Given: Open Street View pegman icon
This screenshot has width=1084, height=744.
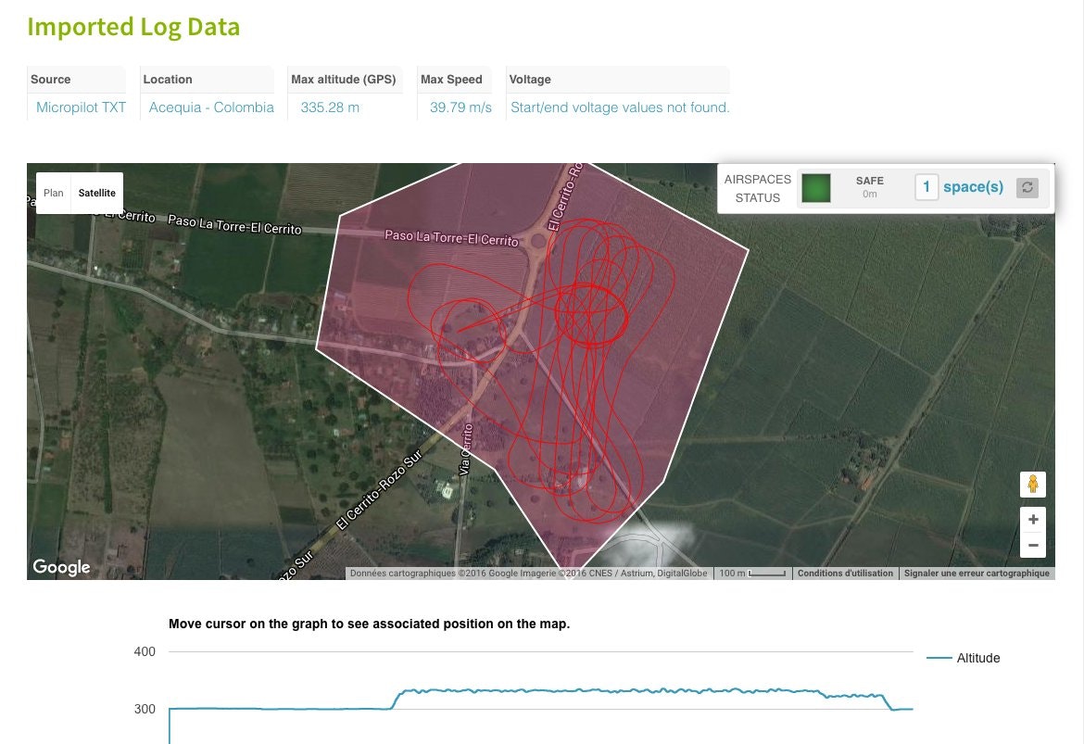Looking at the screenshot, I should (x=1033, y=484).
